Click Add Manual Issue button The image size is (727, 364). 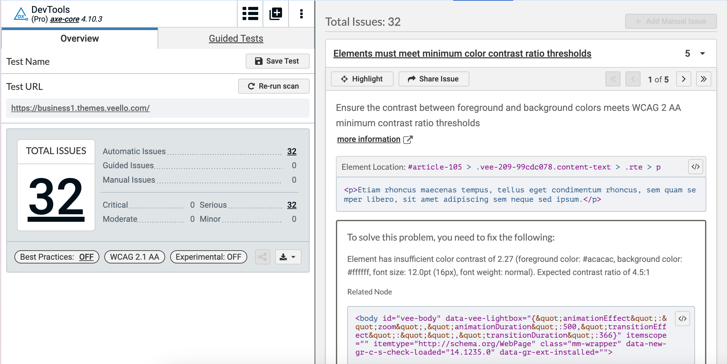[x=671, y=21]
